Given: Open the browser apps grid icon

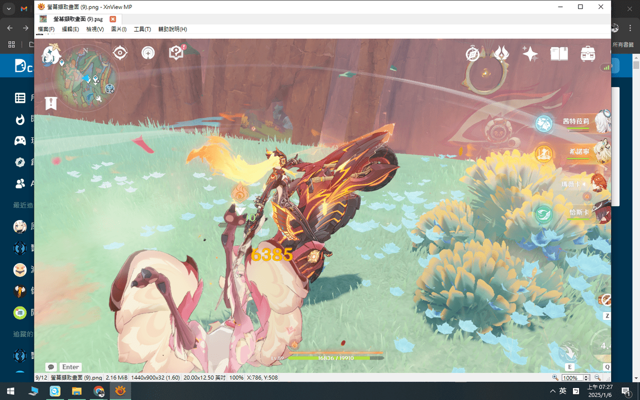Looking at the screenshot, I should coord(11,44).
